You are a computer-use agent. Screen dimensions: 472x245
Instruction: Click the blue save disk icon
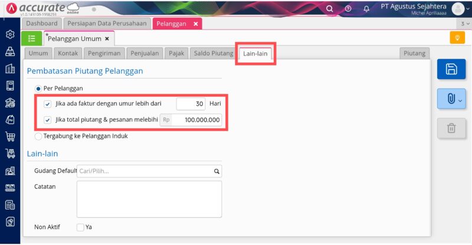tap(451, 69)
